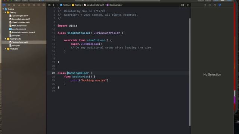
Task: Go forward in editor history
Action: coord(57,5)
